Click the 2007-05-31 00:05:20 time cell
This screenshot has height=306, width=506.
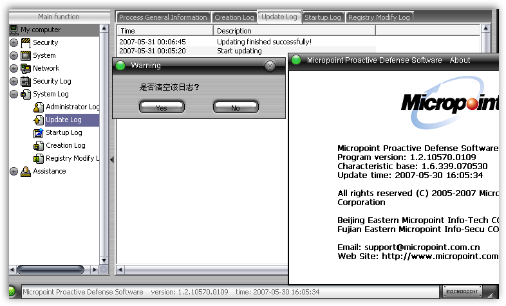click(153, 51)
